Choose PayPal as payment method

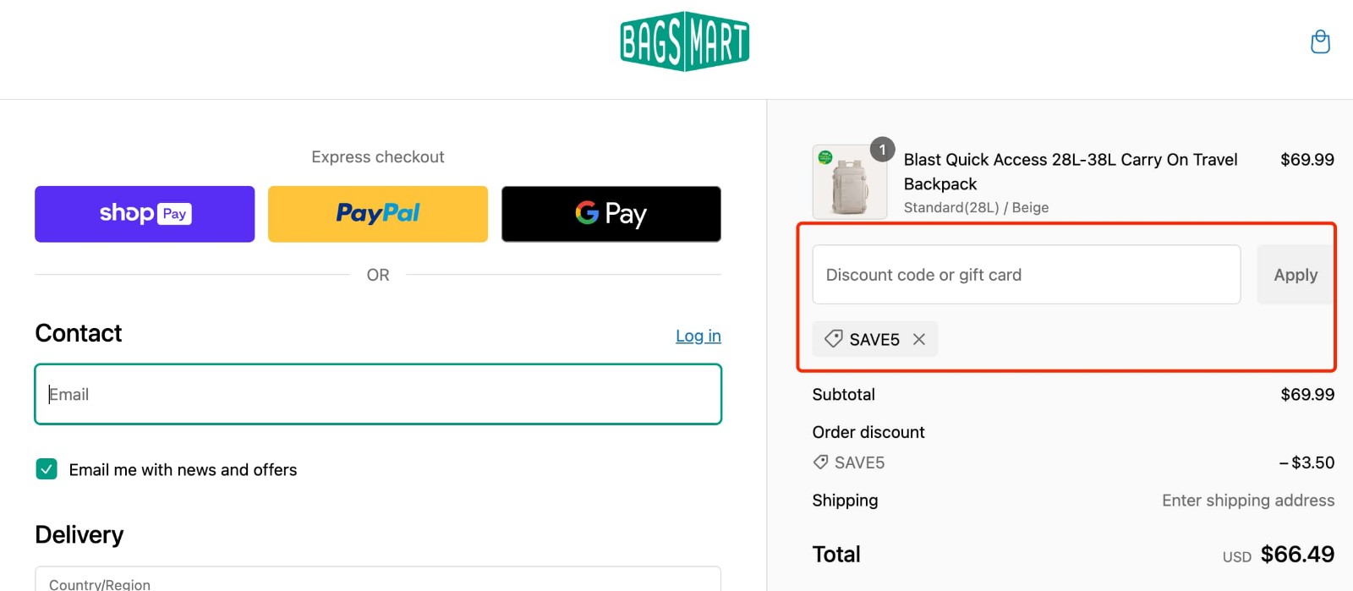[377, 213]
